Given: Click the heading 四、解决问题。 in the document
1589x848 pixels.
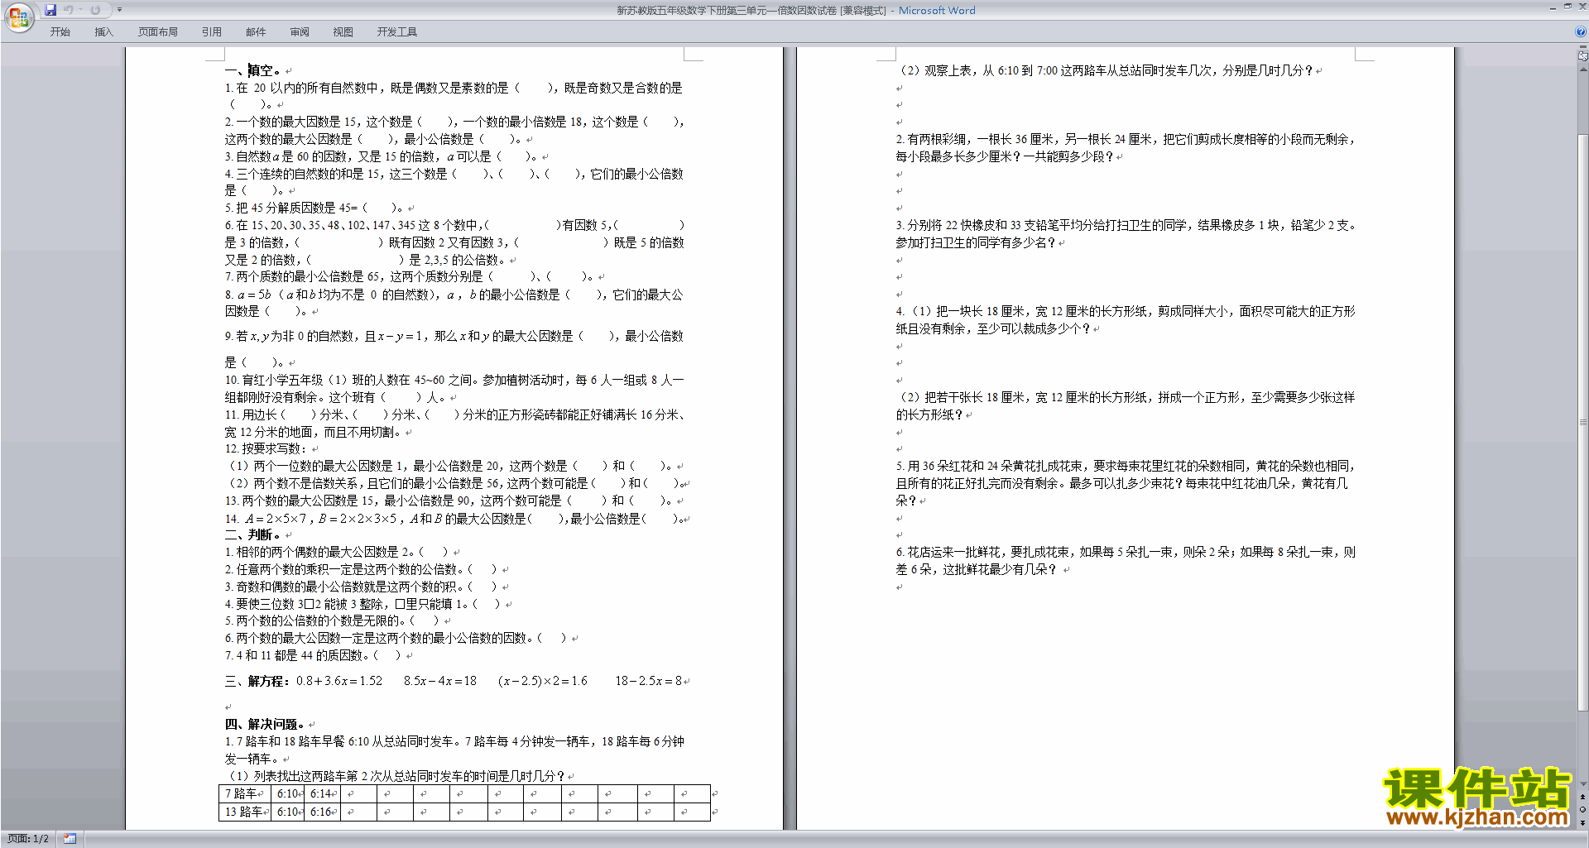Looking at the screenshot, I should 265,724.
